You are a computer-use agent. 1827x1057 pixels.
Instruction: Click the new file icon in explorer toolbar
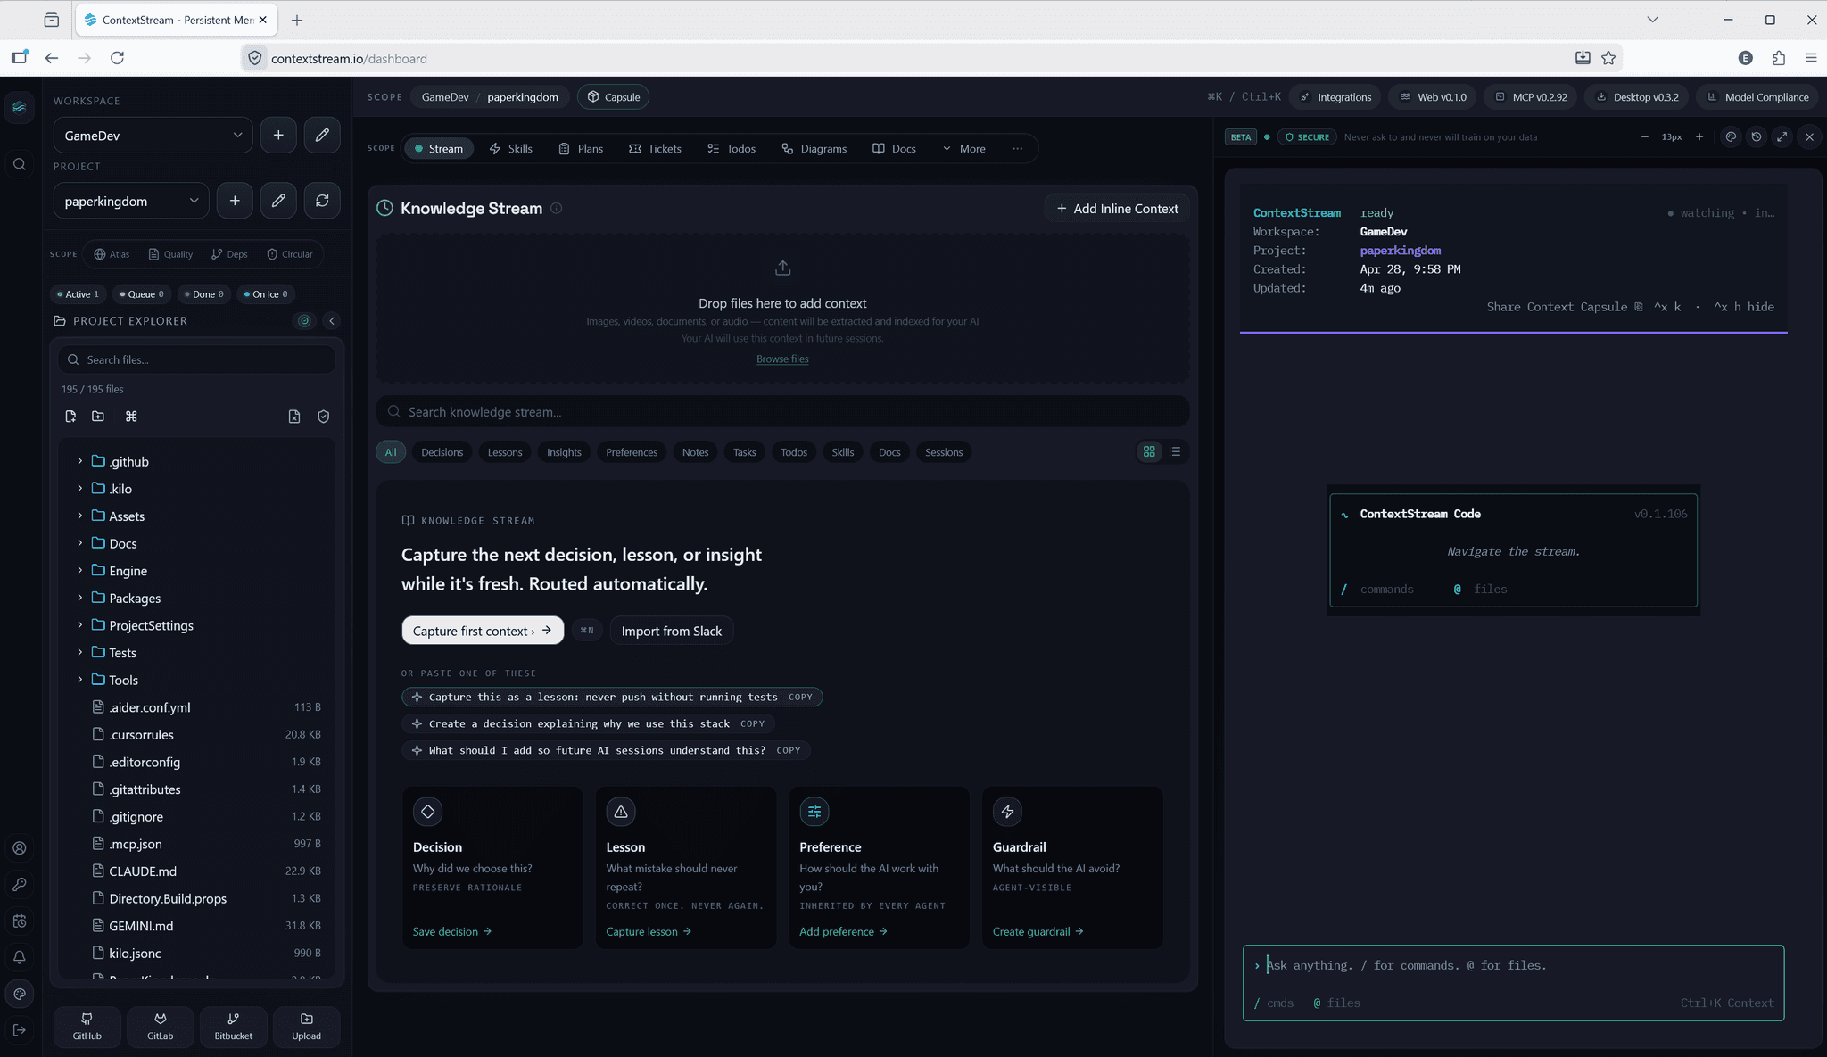(70, 417)
